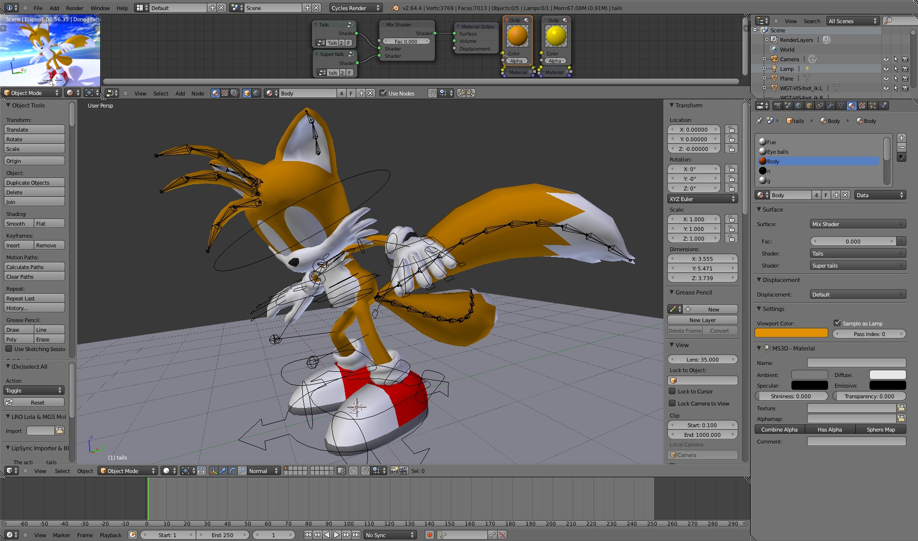Pin the properties context with pin icon
Viewport: 918px width, 541px height.
759,121
